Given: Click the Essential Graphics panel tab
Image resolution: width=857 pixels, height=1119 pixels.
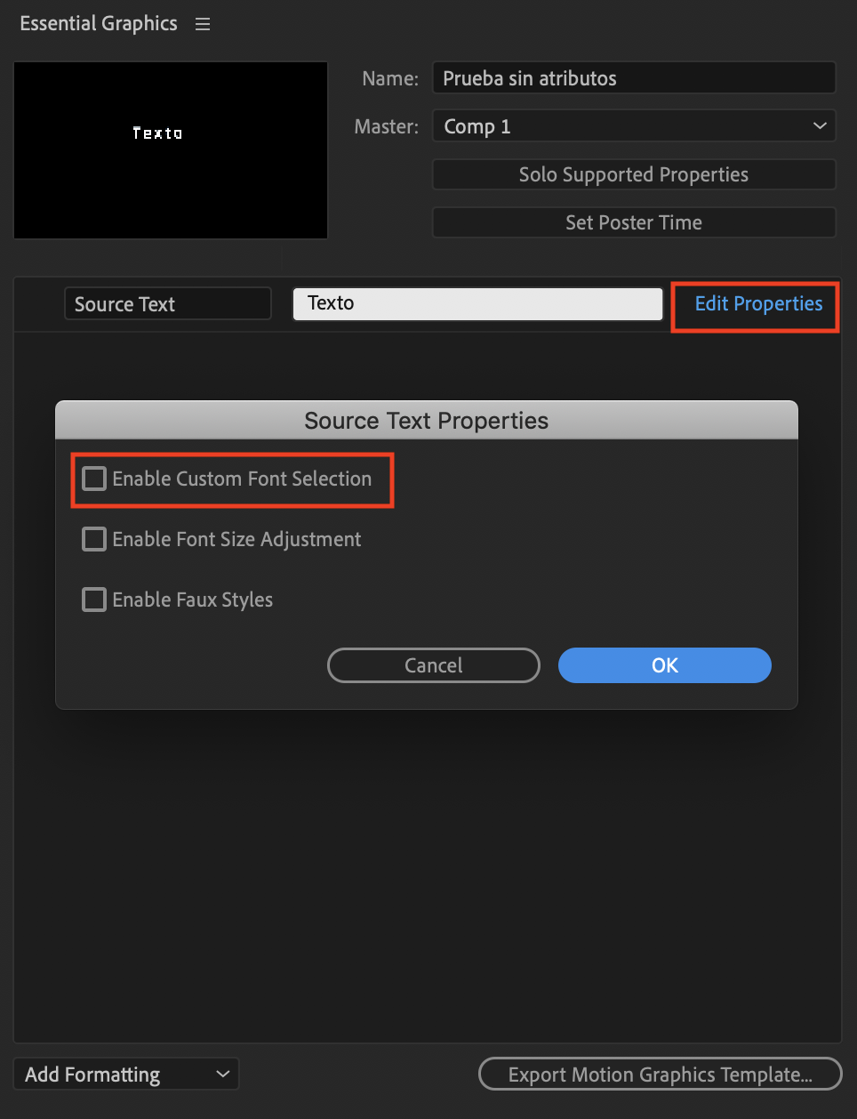Looking at the screenshot, I should 98,23.
